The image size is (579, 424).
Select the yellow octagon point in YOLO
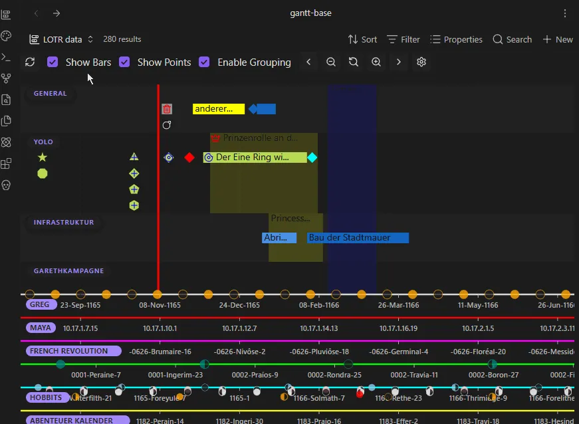click(x=43, y=173)
